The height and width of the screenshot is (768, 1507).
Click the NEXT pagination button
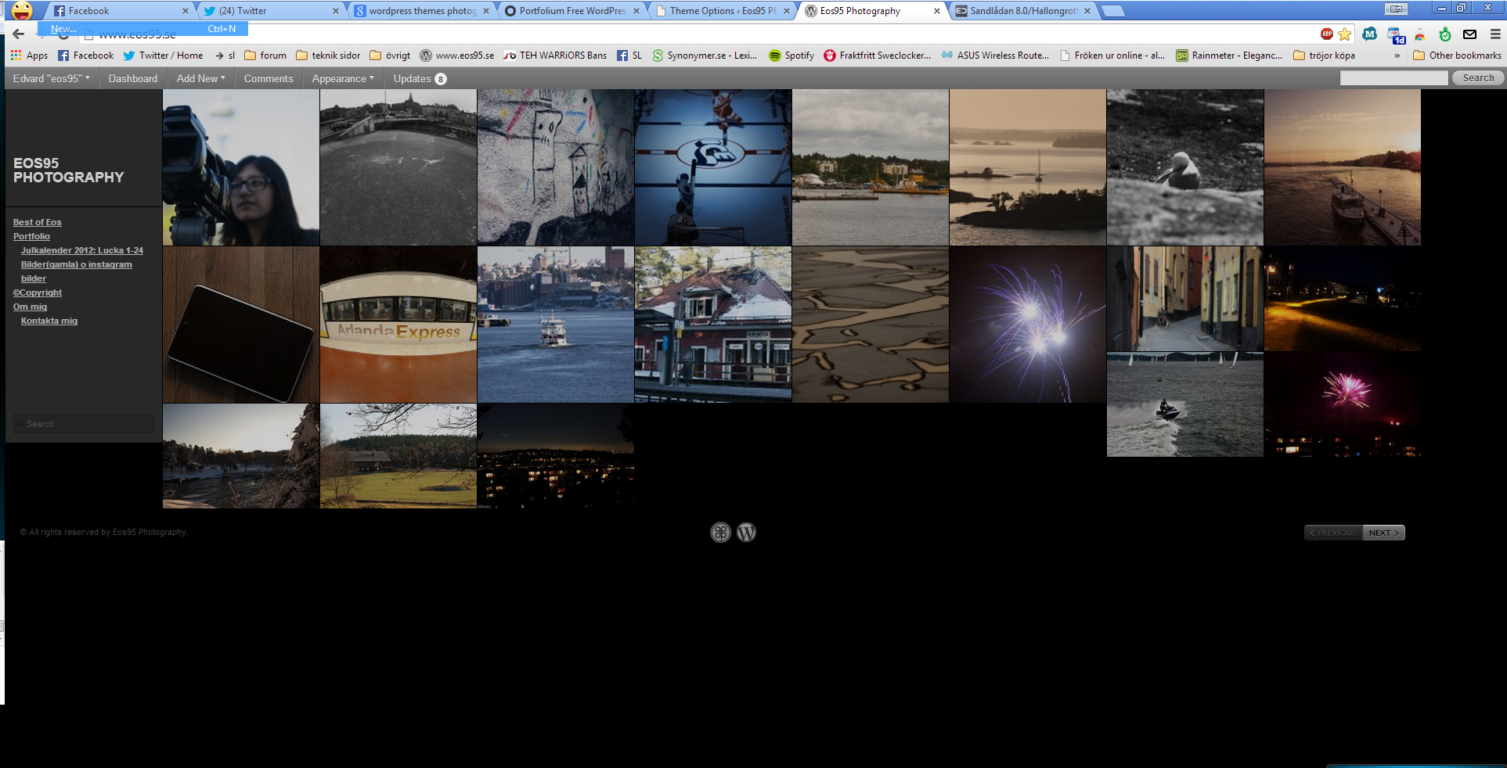pyautogui.click(x=1383, y=533)
